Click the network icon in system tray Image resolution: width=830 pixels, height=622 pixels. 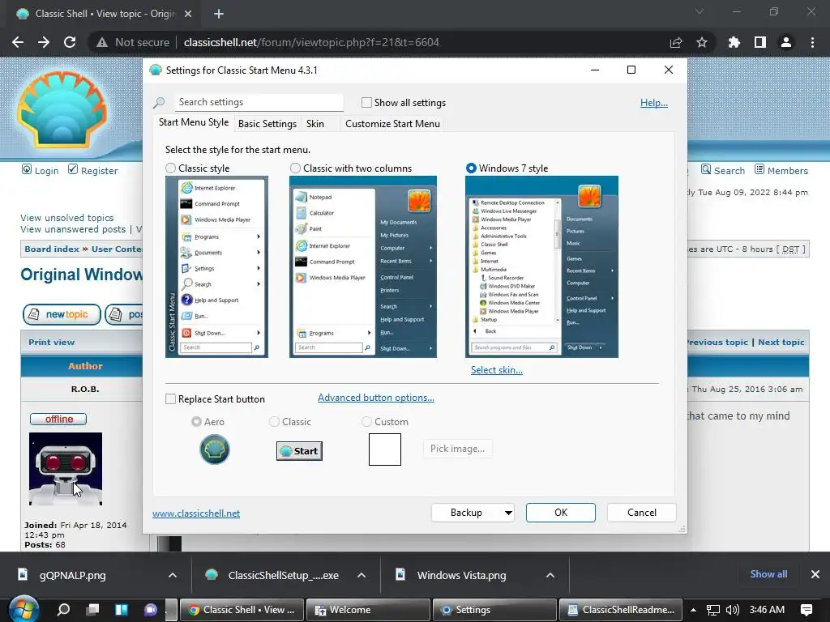[713, 610]
